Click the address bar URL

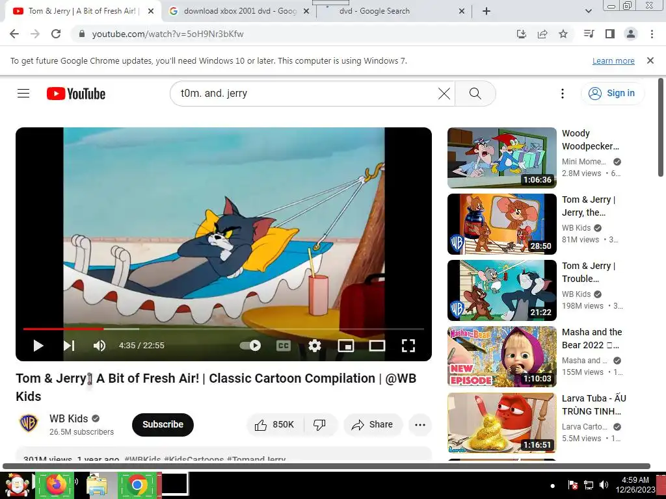[x=168, y=34]
